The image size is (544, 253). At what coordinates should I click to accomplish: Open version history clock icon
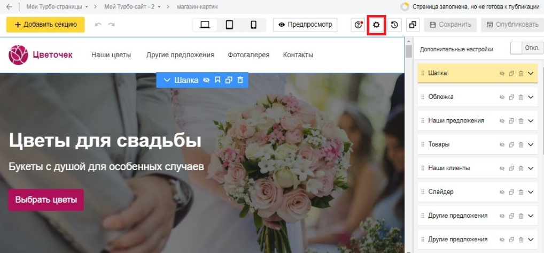pyautogui.click(x=394, y=25)
